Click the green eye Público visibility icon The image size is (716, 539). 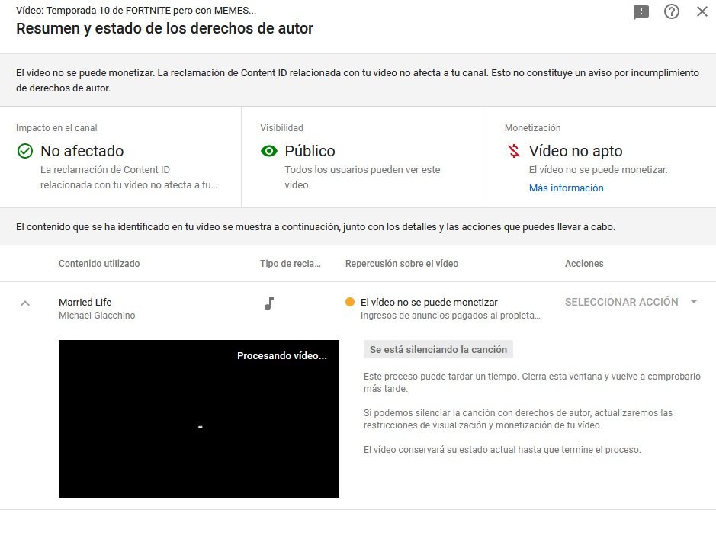(x=269, y=151)
